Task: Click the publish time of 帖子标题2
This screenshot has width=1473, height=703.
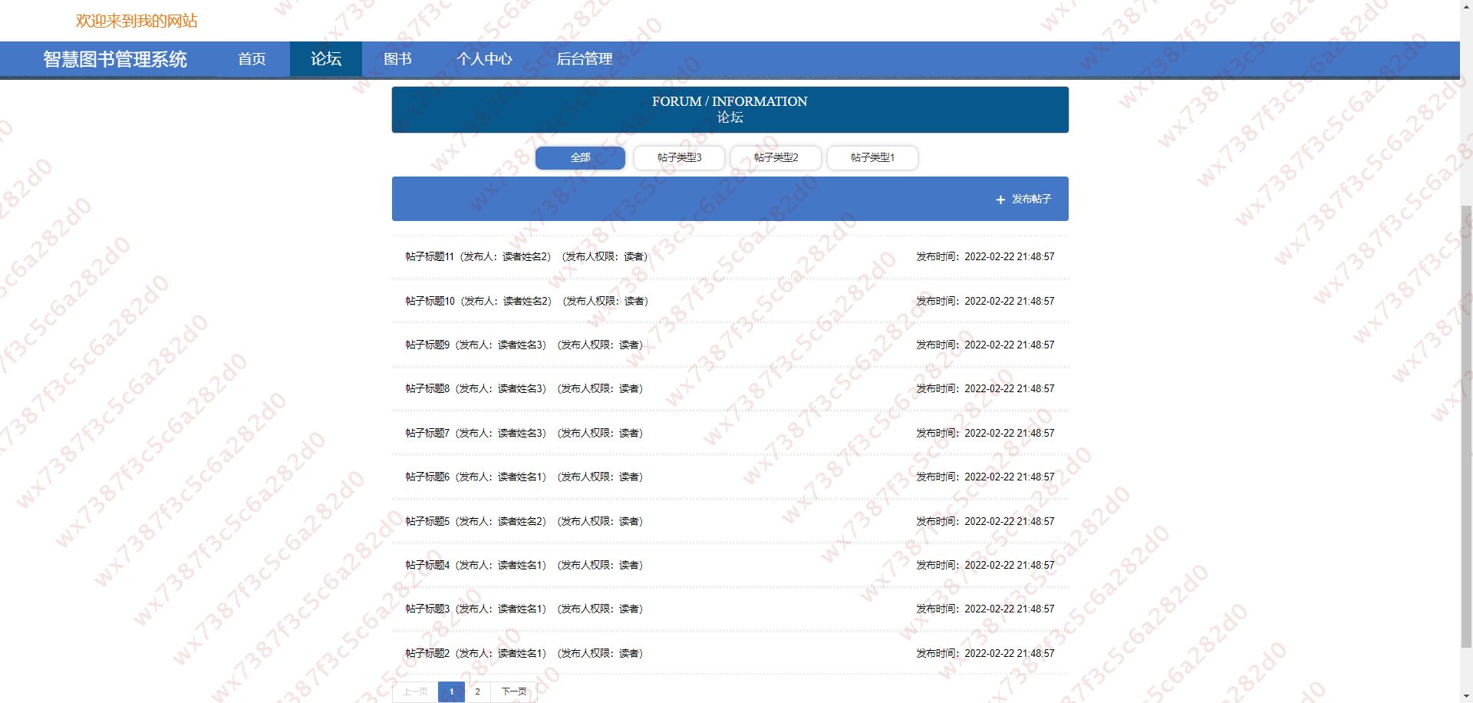Action: click(x=985, y=654)
